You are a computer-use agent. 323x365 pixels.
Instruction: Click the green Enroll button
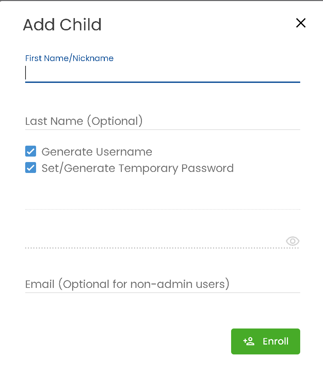pos(265,341)
